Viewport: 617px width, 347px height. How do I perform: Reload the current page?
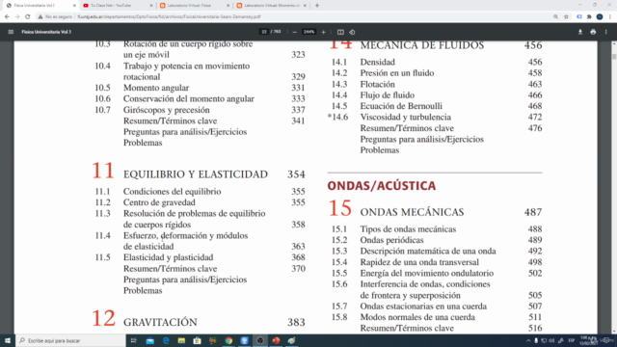(x=28, y=16)
